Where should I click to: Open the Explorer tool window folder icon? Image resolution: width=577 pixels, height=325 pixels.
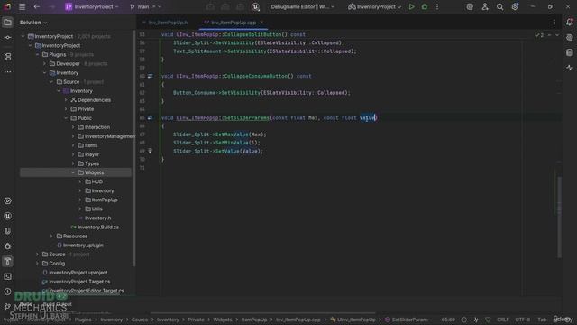(x=7, y=23)
